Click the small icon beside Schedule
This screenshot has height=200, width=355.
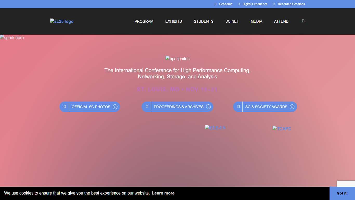215,4
